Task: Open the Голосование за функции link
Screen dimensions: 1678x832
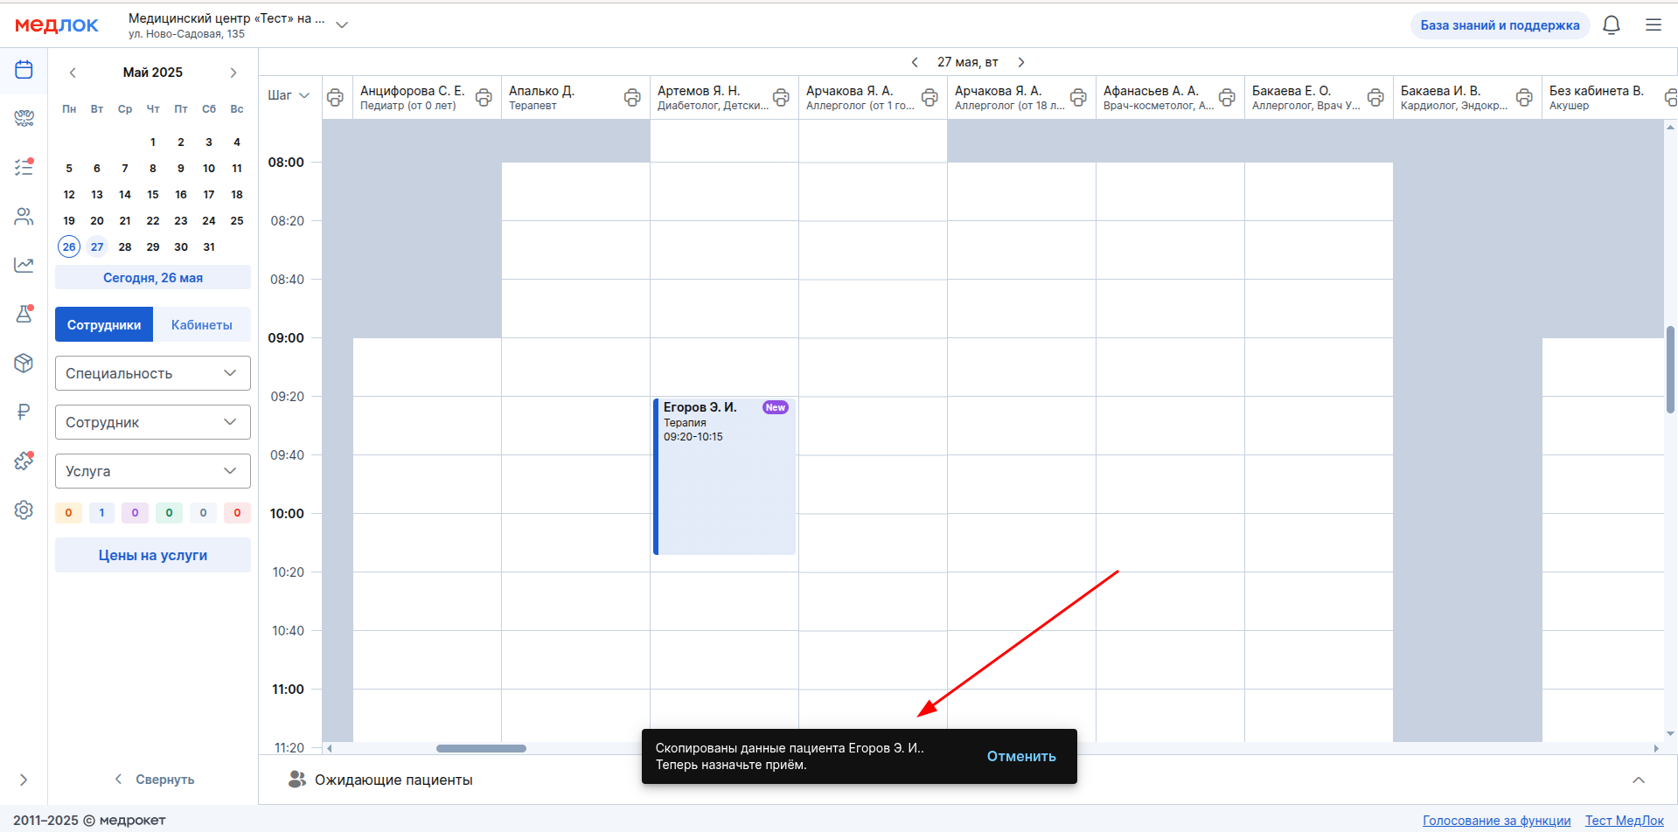Action: point(1496,821)
